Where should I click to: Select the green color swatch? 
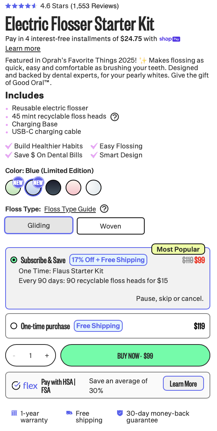(x=13, y=188)
